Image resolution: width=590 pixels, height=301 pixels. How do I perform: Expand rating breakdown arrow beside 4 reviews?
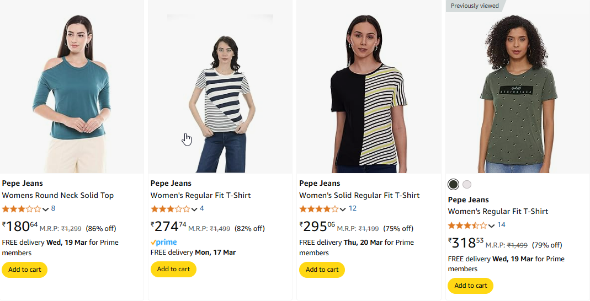tap(194, 209)
